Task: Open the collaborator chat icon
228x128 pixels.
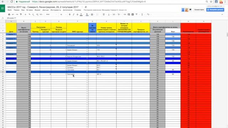Action: point(190,10)
